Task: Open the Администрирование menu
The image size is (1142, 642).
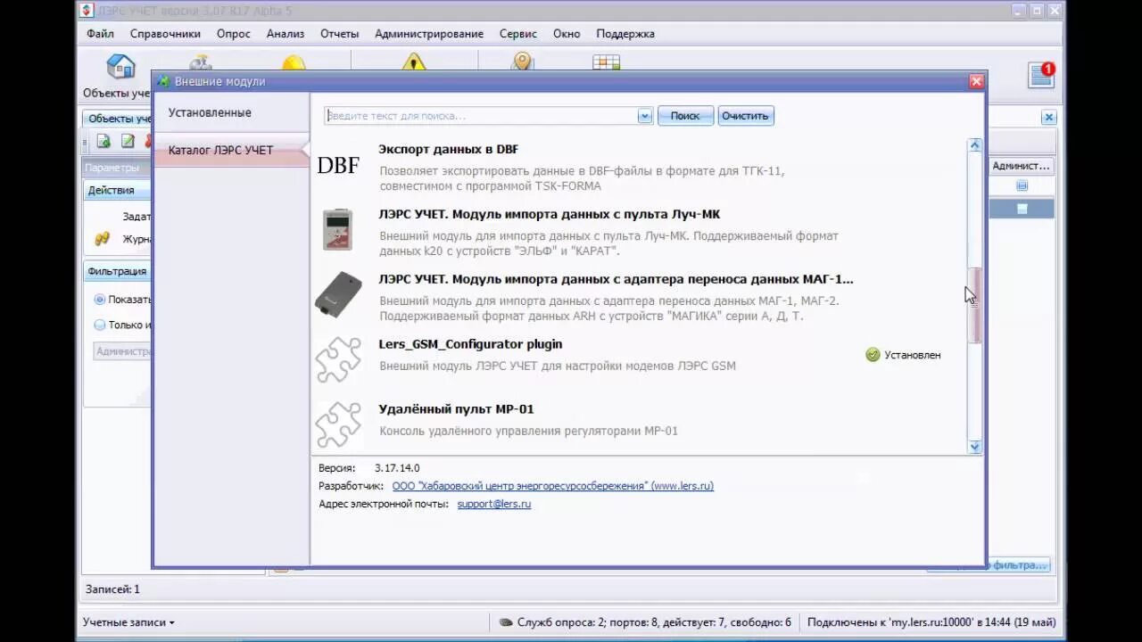Action: [429, 34]
